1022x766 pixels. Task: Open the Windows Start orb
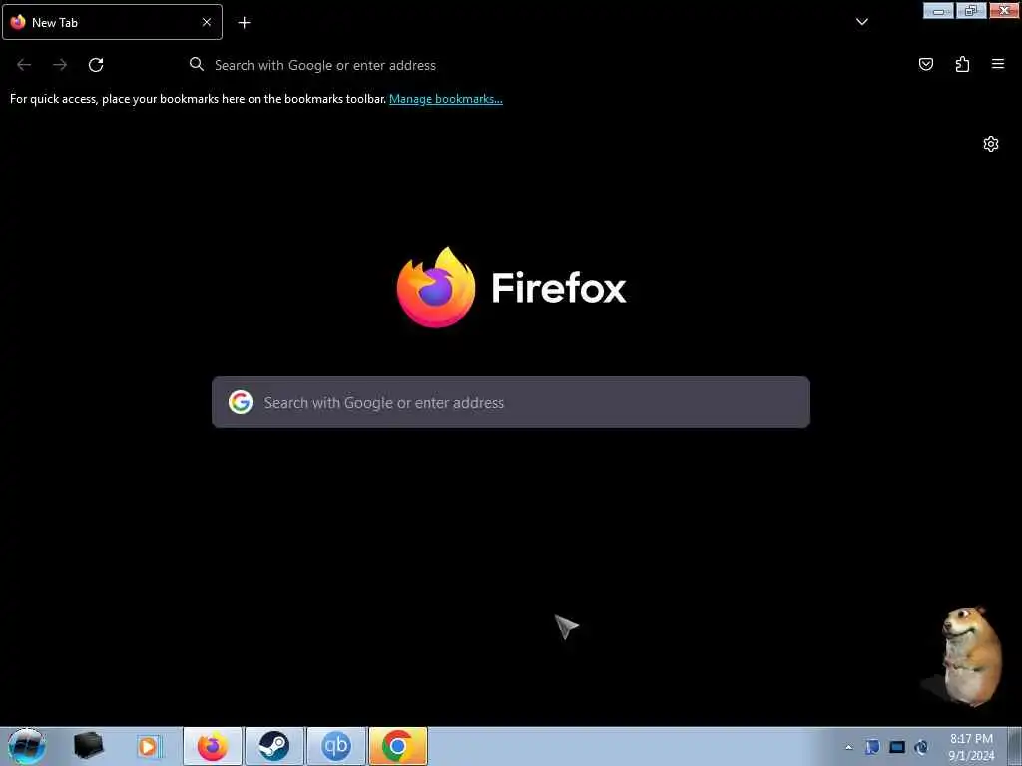[26, 746]
